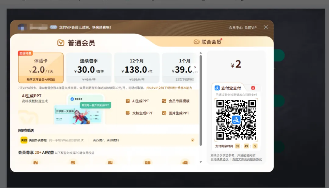
Task: Switch to the red payment method icon
Action: point(253,88)
